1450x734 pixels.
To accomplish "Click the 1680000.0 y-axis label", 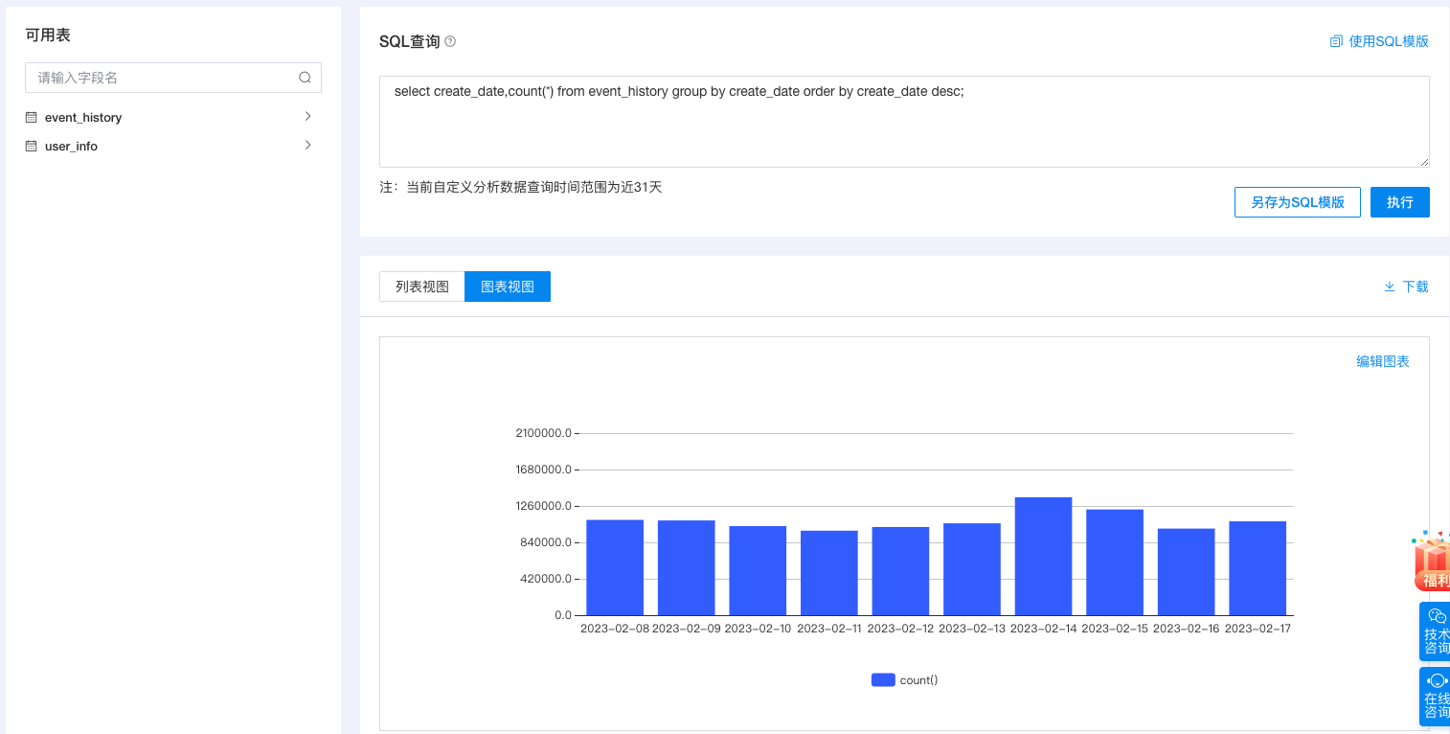I will (543, 470).
